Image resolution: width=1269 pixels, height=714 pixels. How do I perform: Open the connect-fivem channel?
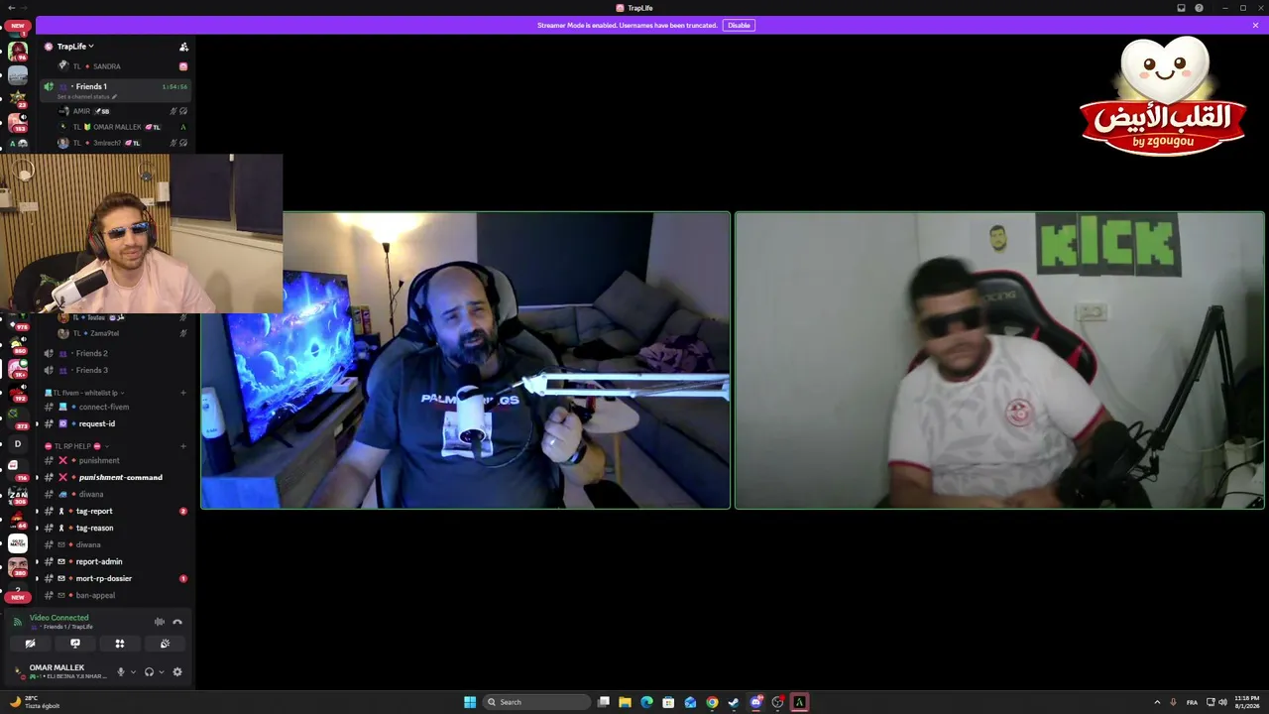pos(115,407)
